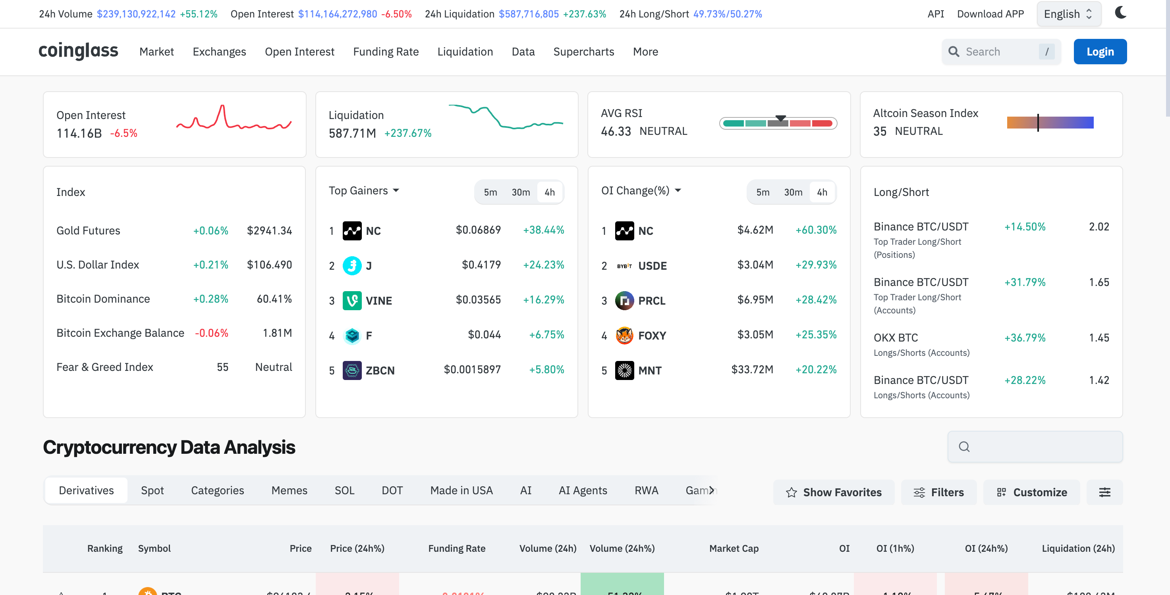The height and width of the screenshot is (595, 1170).
Task: Click the Cryptocurrency Data Analysis search field
Action: 1035,447
